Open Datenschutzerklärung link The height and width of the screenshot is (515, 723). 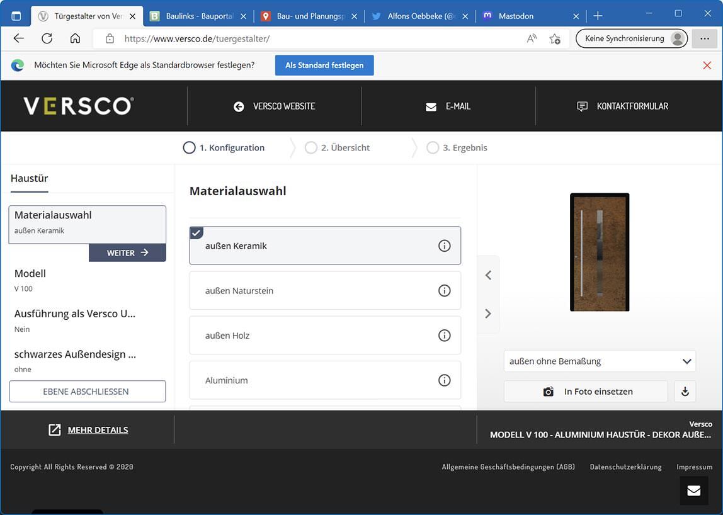[625, 467]
